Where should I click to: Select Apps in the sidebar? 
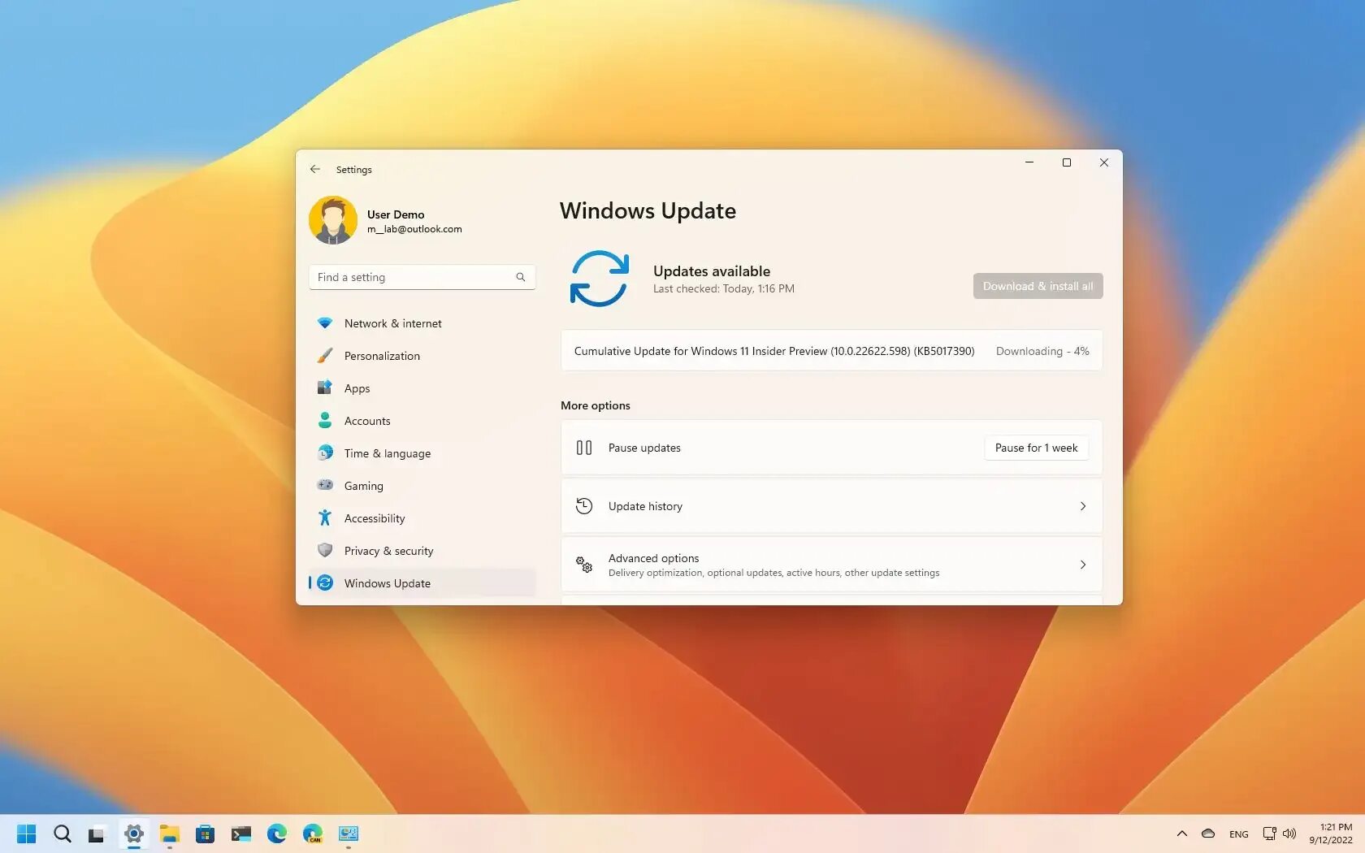click(x=422, y=388)
